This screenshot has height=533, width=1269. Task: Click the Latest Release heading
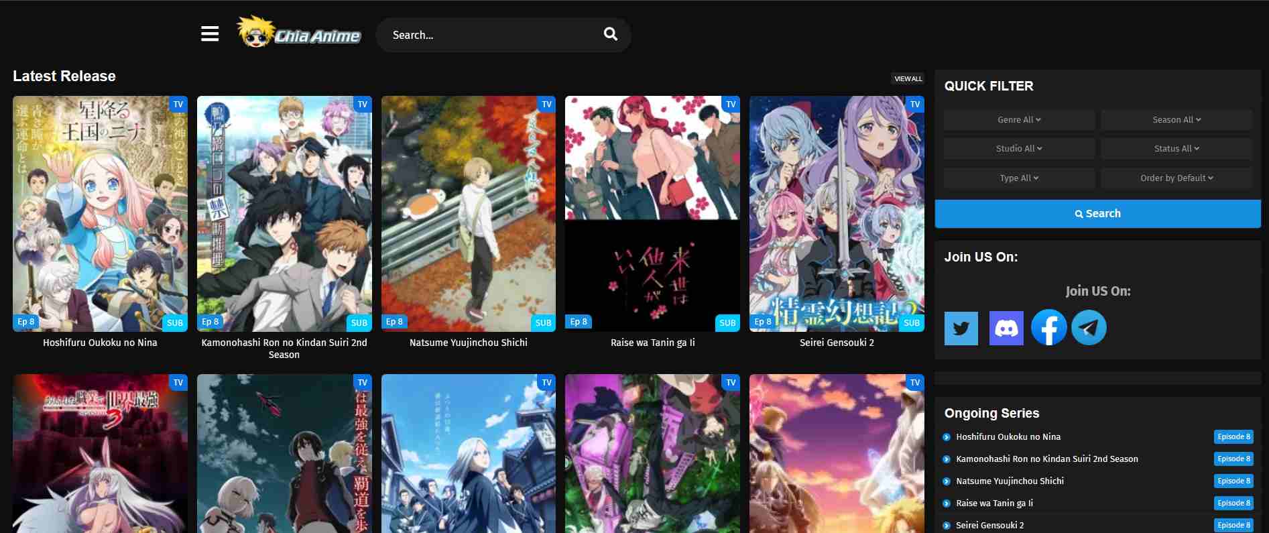[64, 76]
